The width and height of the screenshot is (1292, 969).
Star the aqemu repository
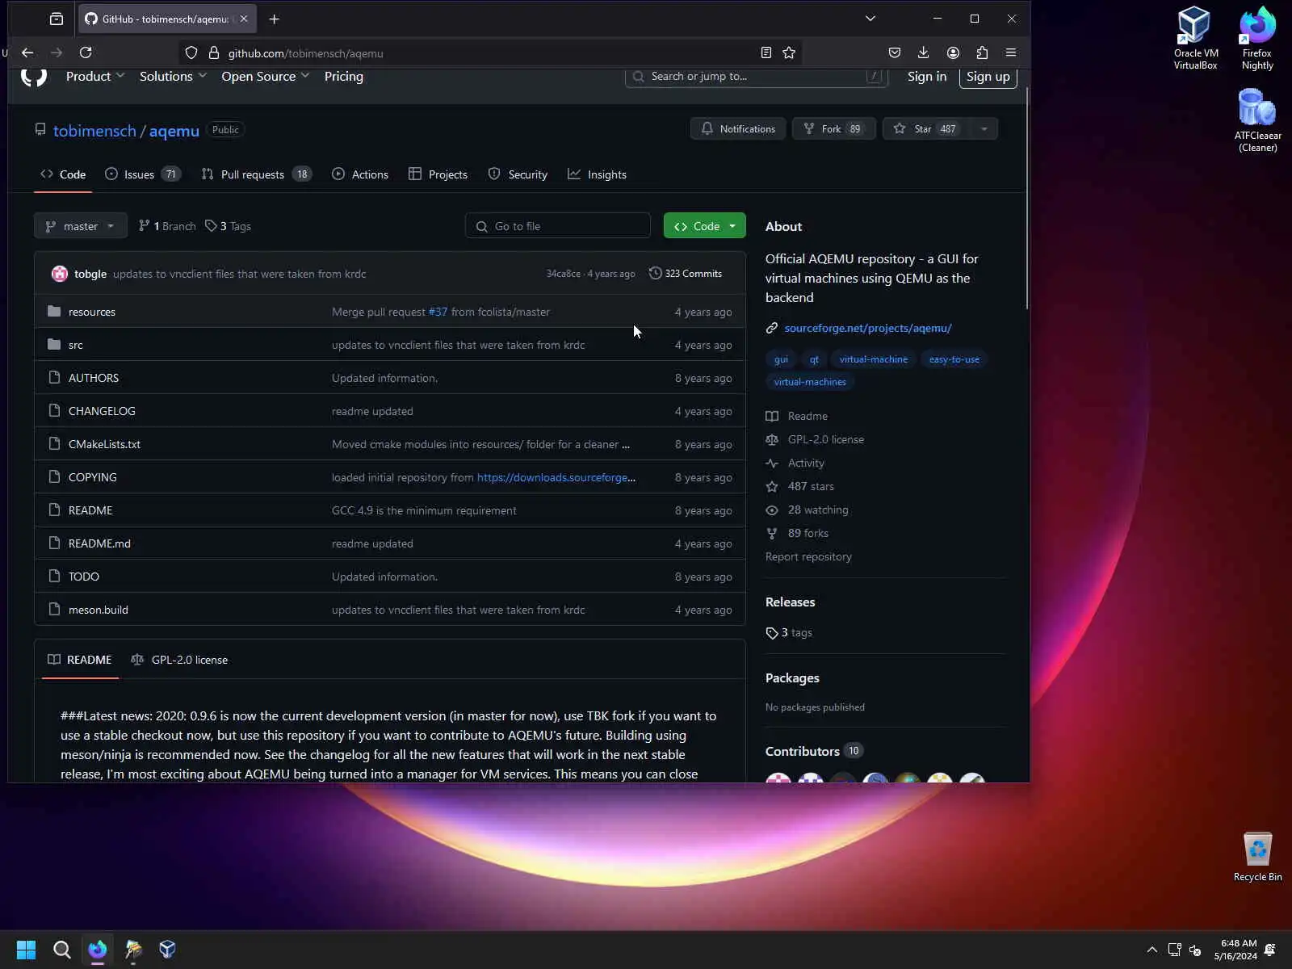pos(926,128)
